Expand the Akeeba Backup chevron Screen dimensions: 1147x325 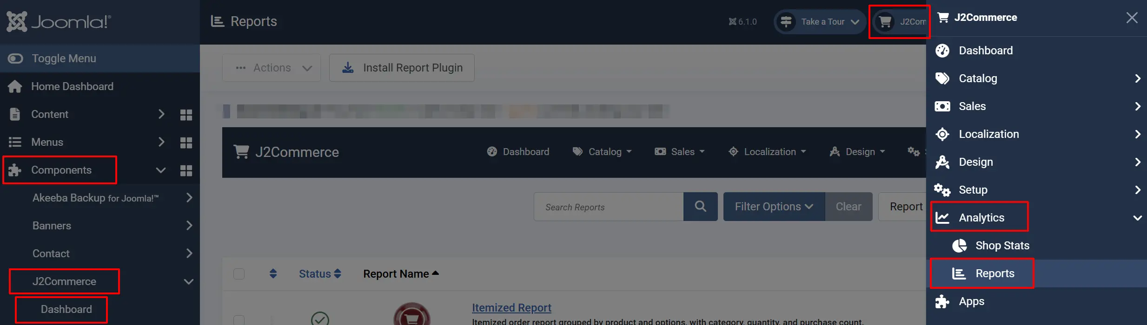[x=189, y=198]
